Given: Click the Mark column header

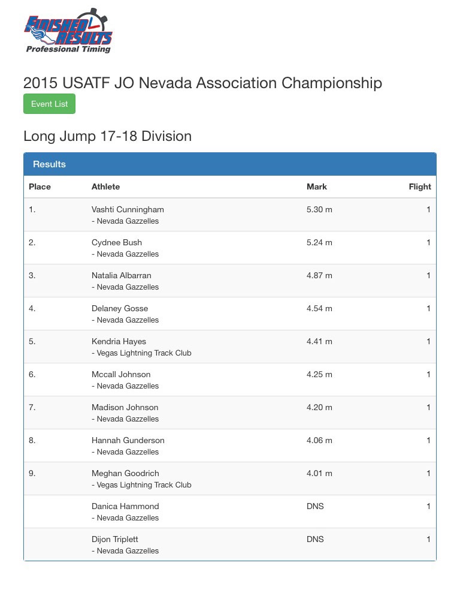Looking at the screenshot, I should pyautogui.click(x=317, y=186).
